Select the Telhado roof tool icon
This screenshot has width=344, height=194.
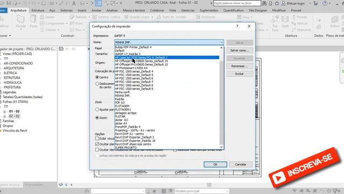72,17
